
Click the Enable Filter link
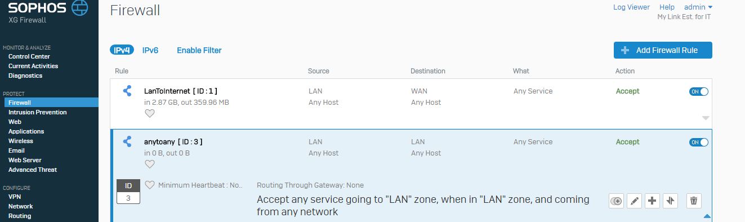[x=199, y=50]
